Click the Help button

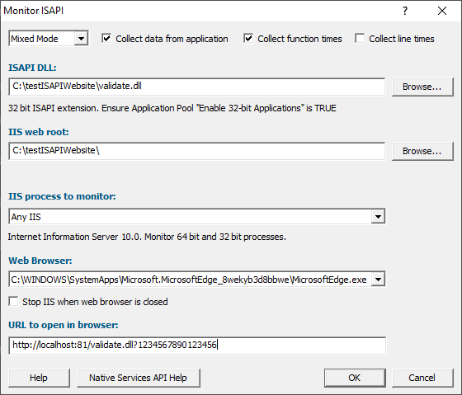[40, 378]
